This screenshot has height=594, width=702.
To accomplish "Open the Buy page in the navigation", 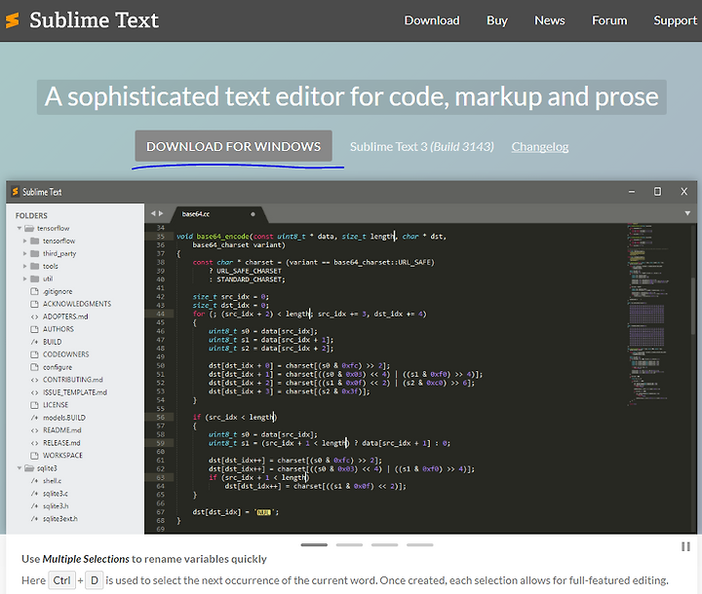I will point(497,20).
